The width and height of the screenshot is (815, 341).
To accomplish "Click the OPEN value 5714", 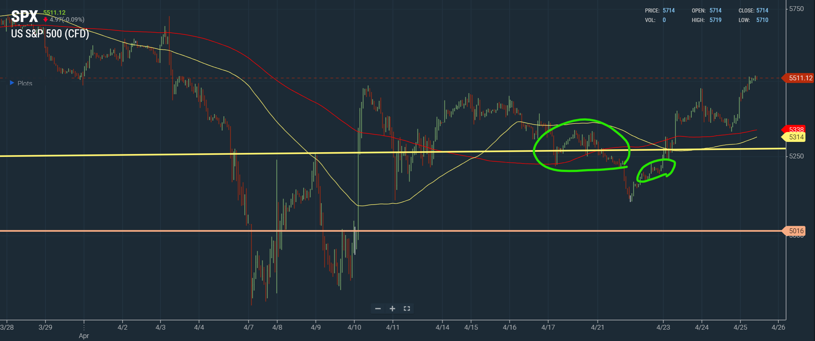I will pos(716,11).
